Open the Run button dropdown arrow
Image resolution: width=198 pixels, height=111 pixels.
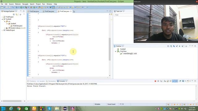click(24, 7)
